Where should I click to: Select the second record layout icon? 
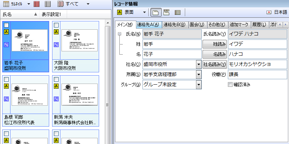[166, 12]
